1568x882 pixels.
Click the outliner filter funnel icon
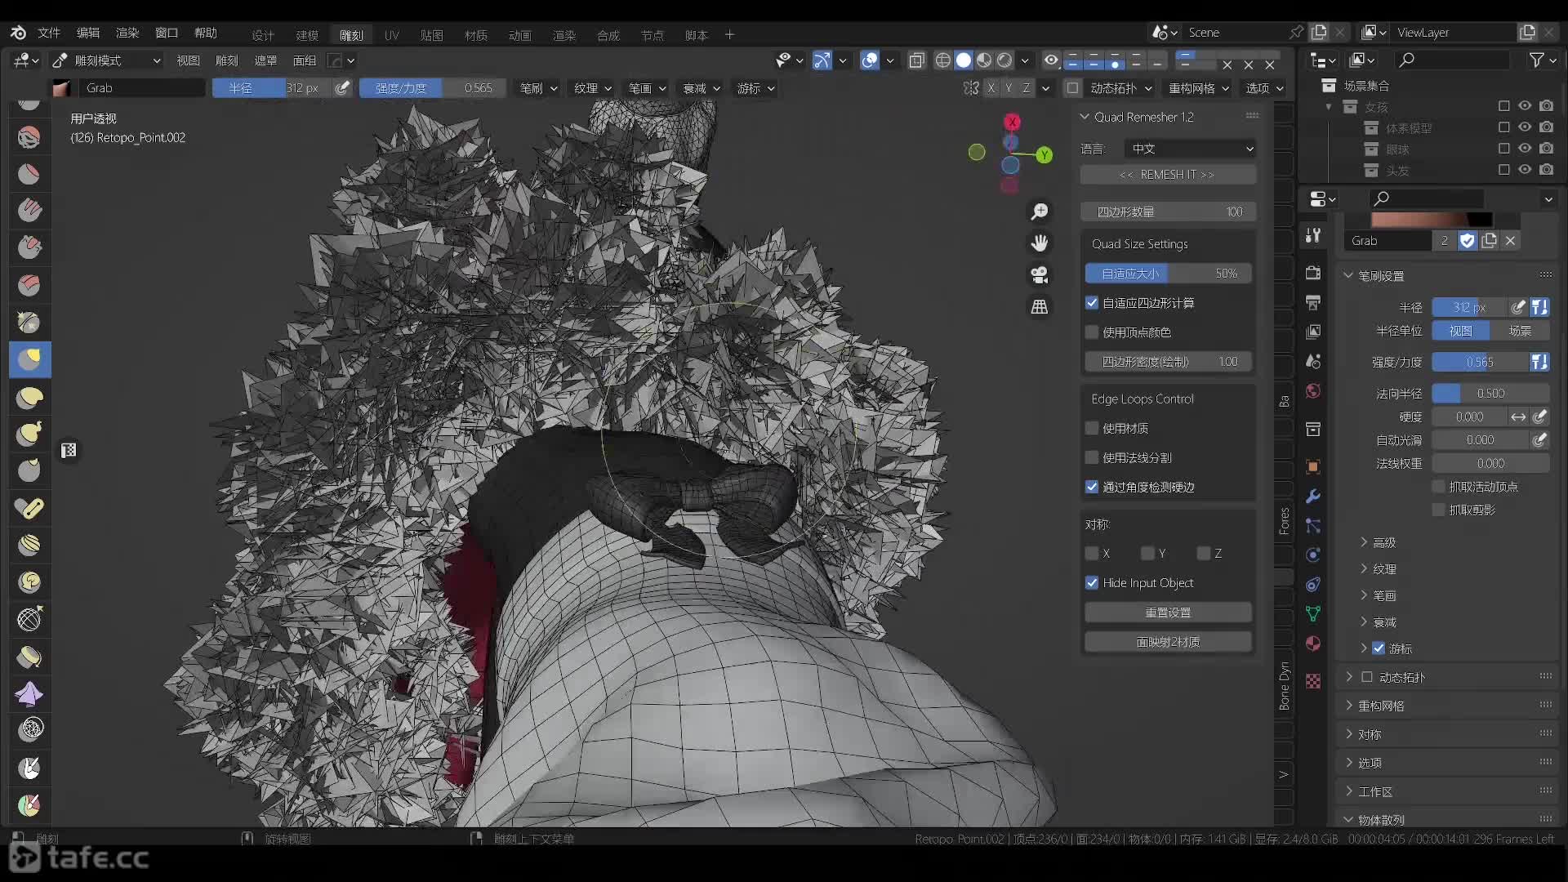coord(1536,60)
